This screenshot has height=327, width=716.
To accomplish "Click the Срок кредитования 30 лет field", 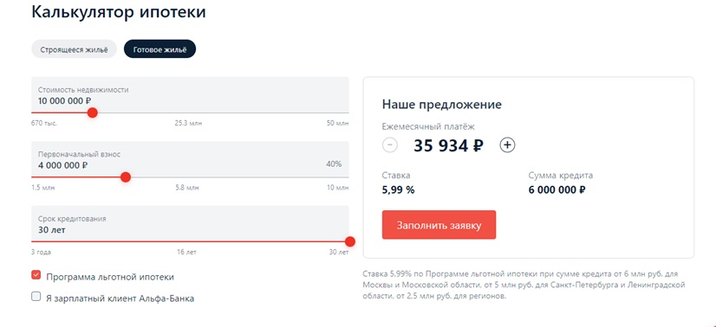I will (190, 223).
